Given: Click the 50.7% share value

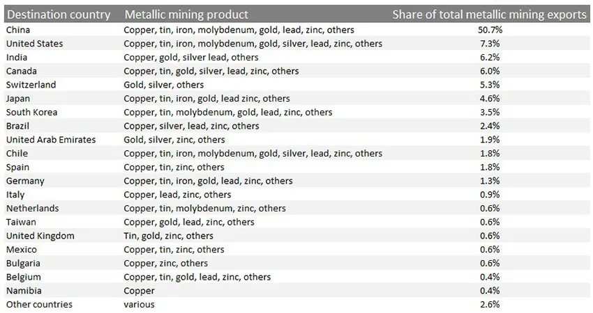Looking at the screenshot, I should click(x=490, y=30).
